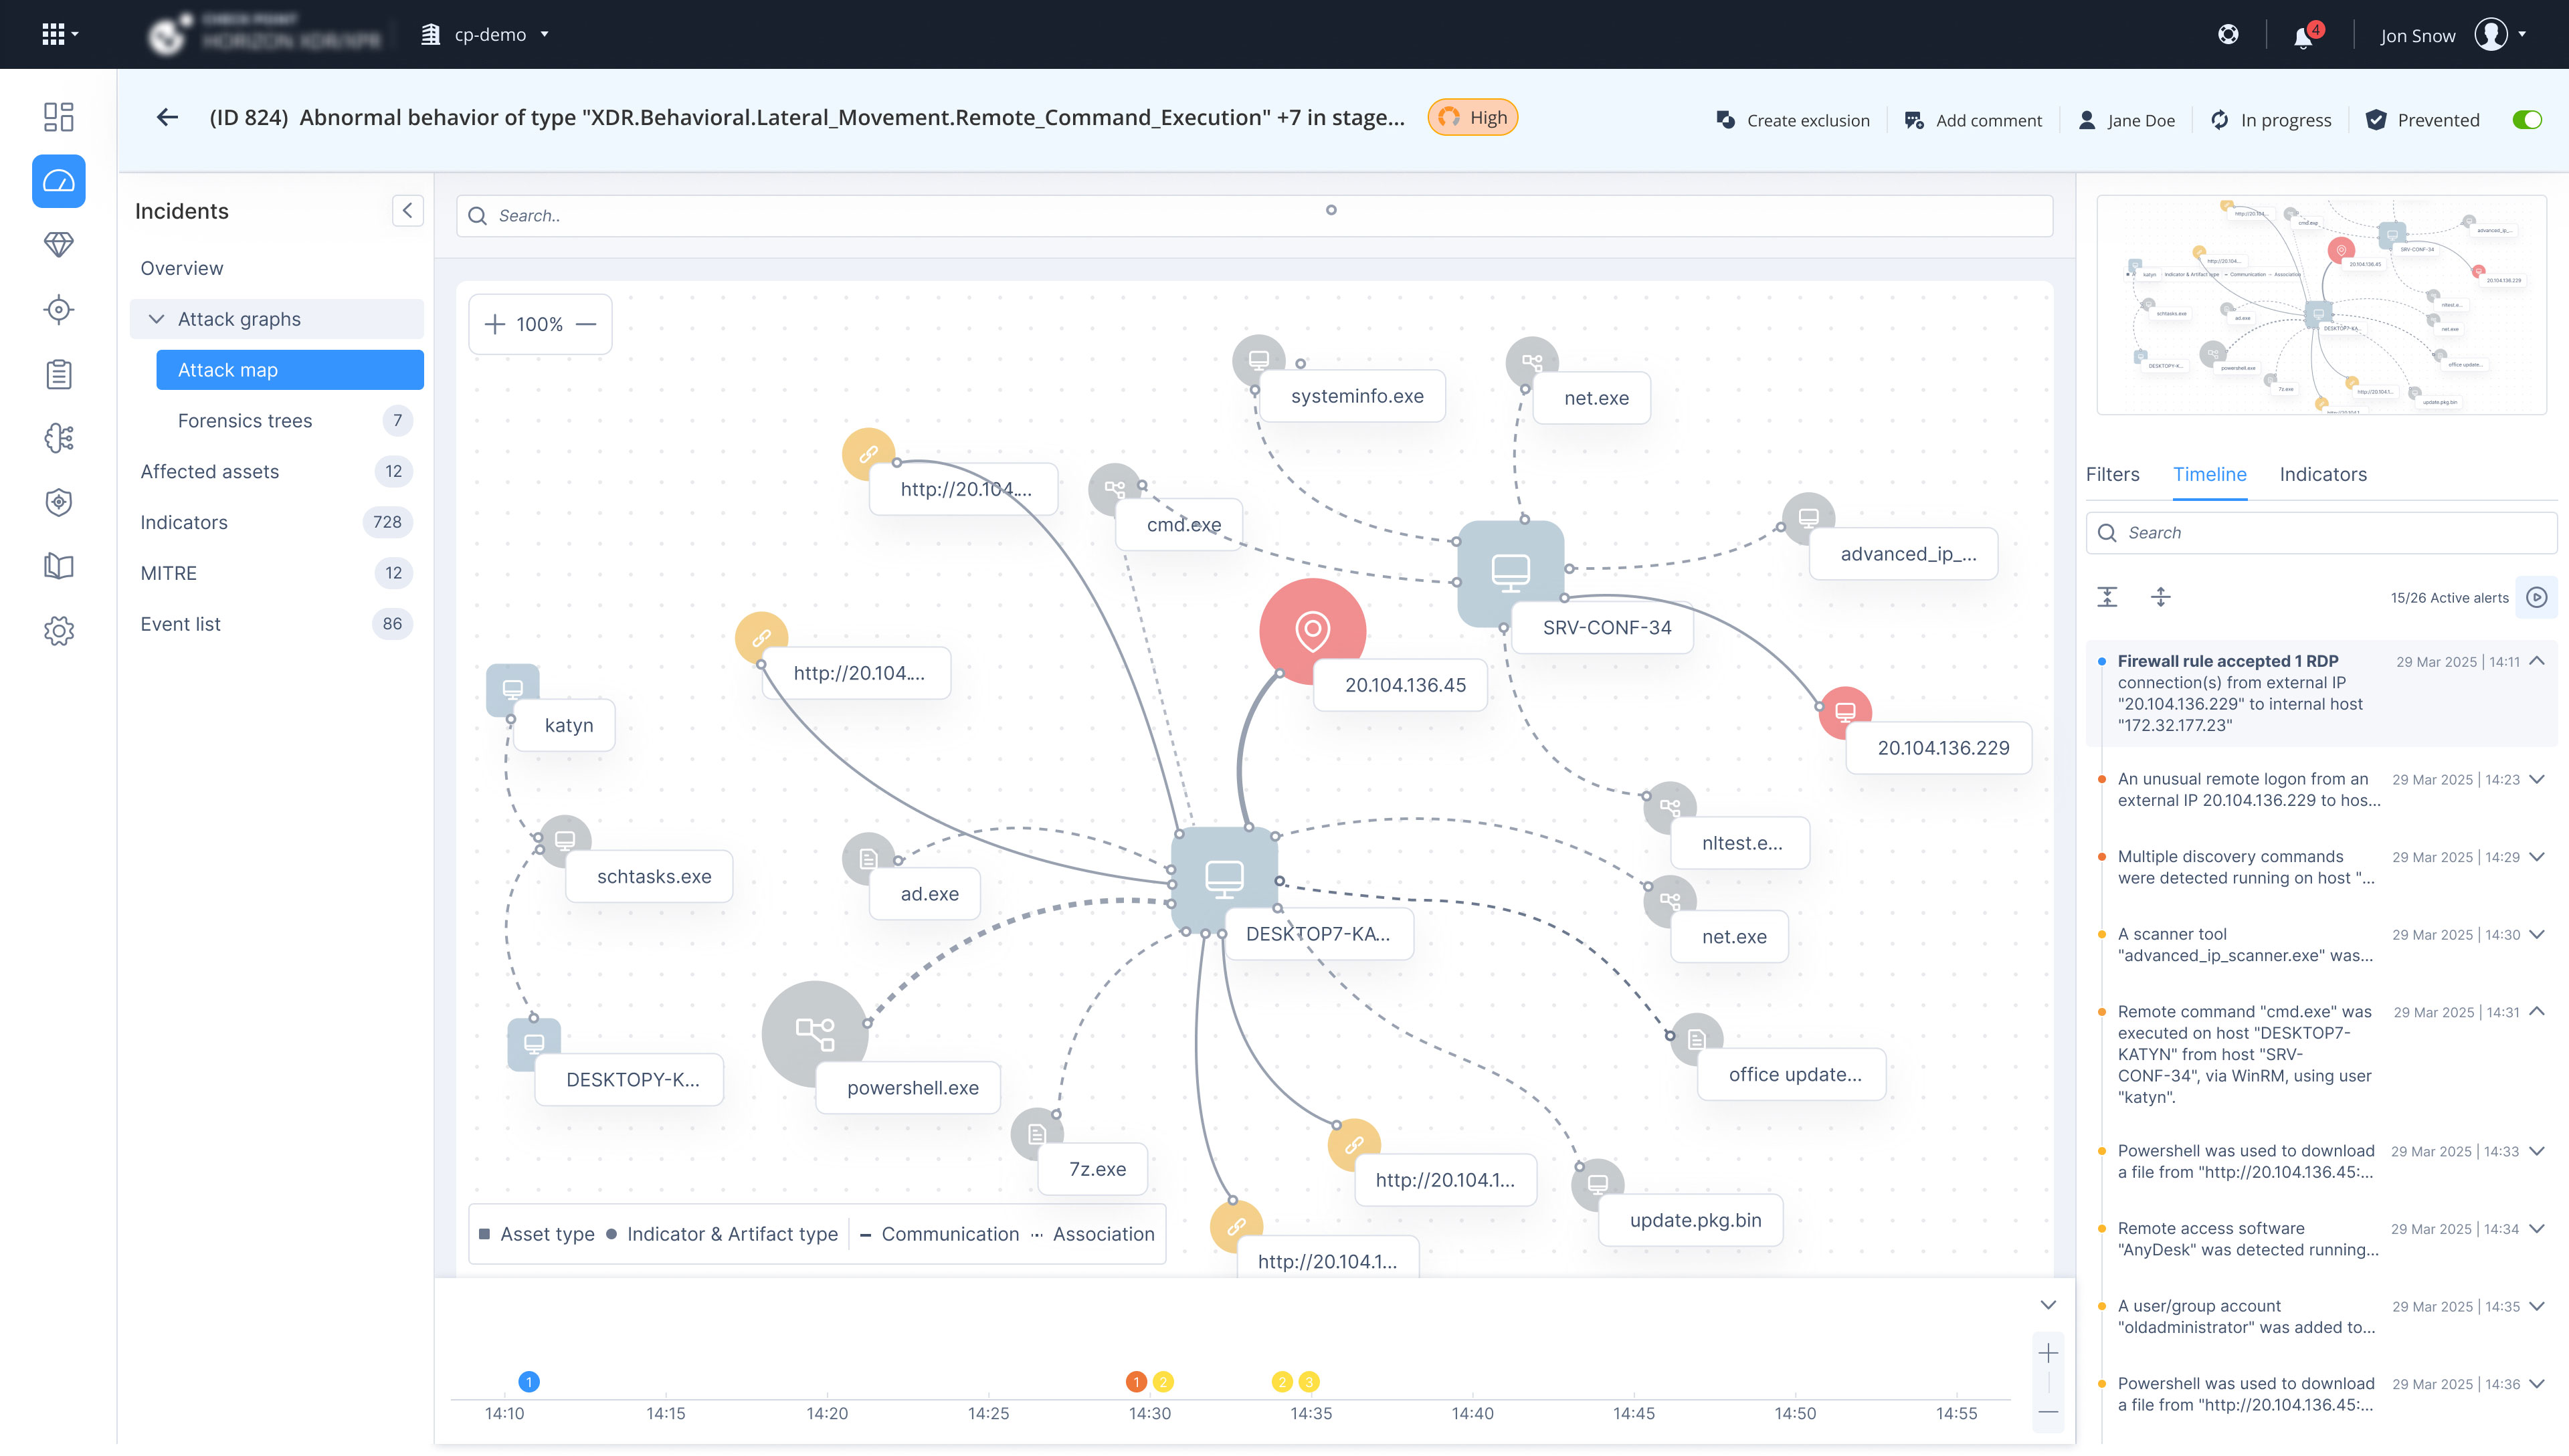The image size is (2569, 1456).
Task: Open the apps grid menu
Action: (x=59, y=34)
